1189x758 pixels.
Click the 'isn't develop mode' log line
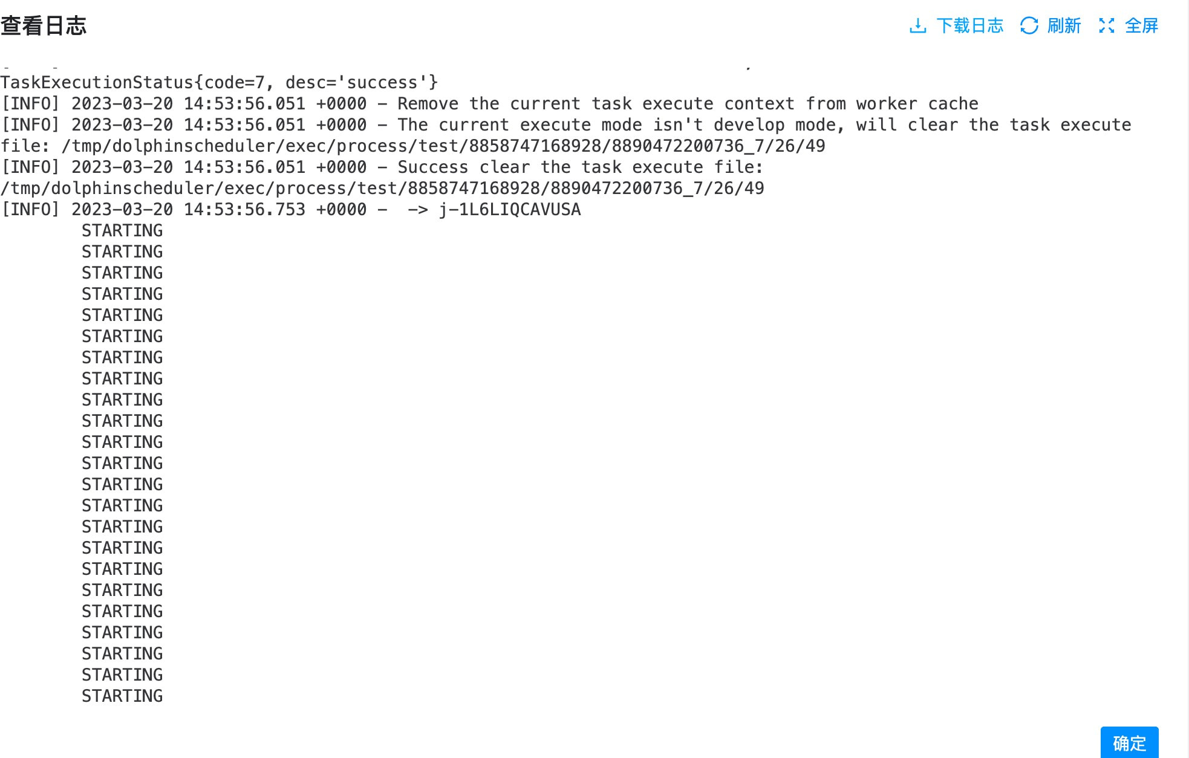click(565, 125)
